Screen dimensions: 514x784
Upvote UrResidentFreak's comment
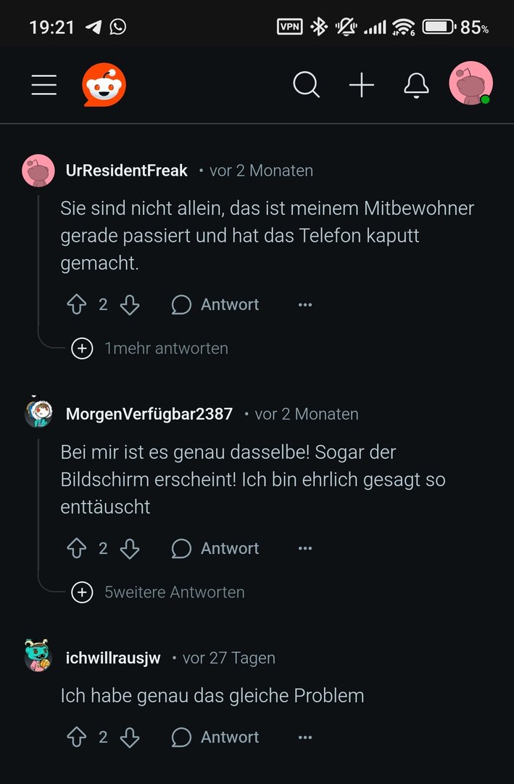(x=77, y=305)
